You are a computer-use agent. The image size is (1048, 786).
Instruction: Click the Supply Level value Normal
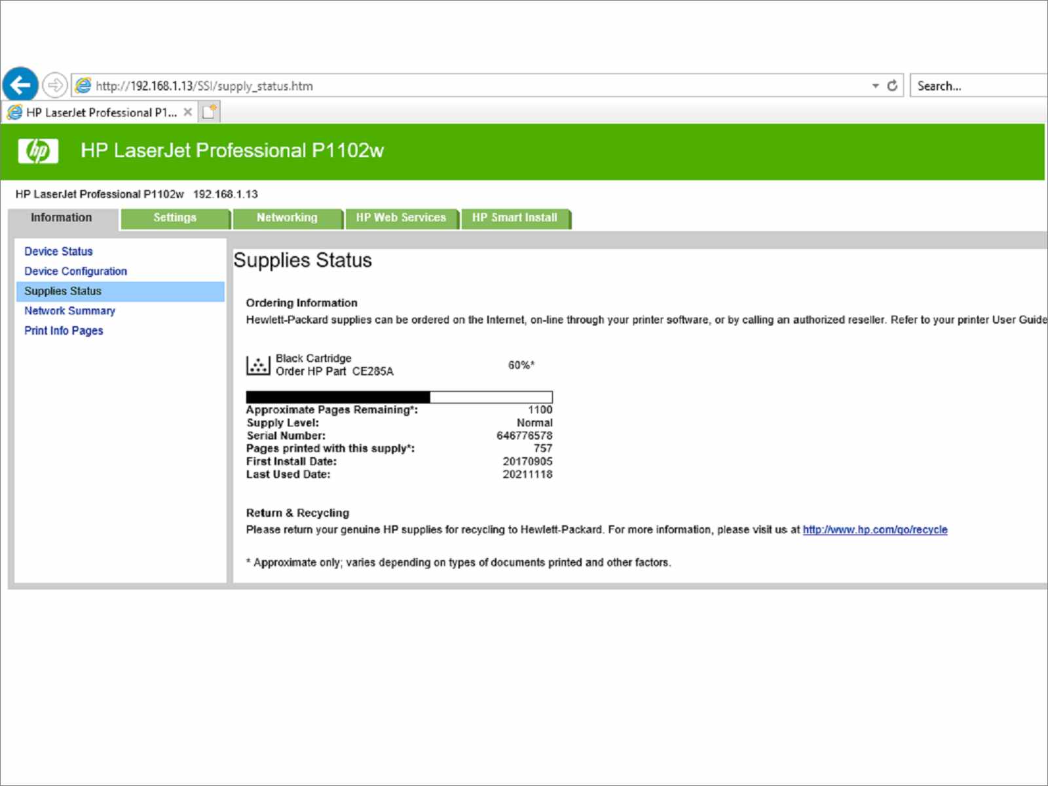pos(534,423)
